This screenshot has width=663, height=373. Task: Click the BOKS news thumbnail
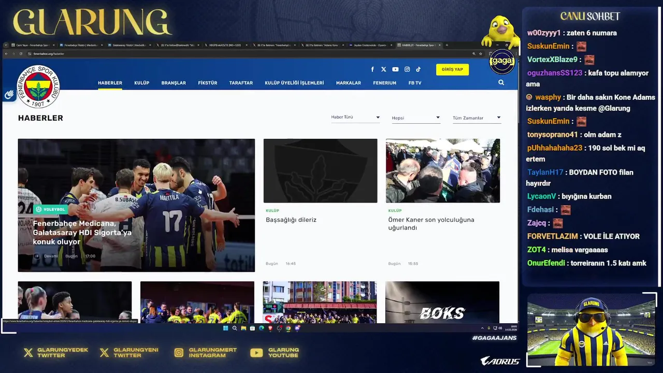[442, 302]
